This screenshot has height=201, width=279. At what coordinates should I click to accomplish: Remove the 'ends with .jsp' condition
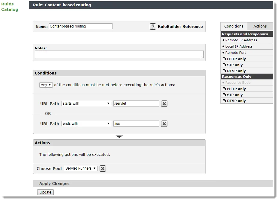click(x=164, y=124)
